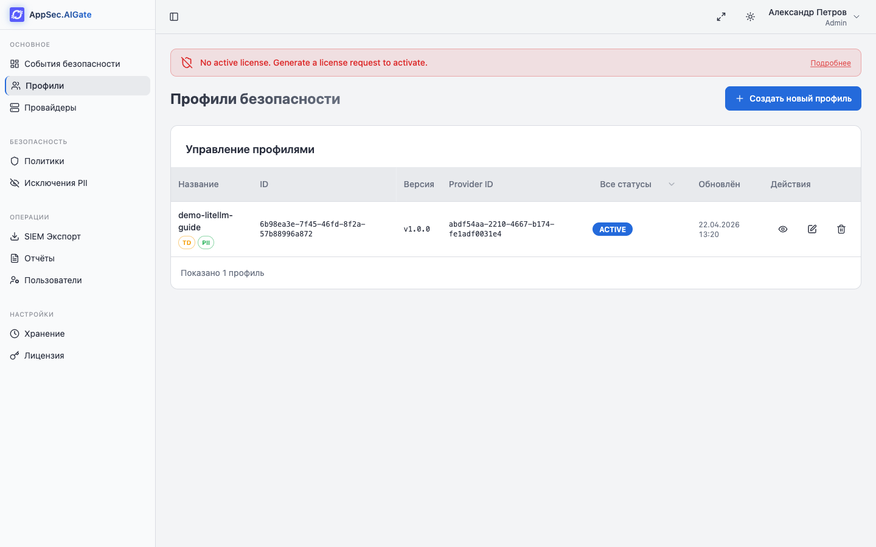Switch light/dark theme with the sun icon
This screenshot has height=547, width=876.
click(750, 17)
